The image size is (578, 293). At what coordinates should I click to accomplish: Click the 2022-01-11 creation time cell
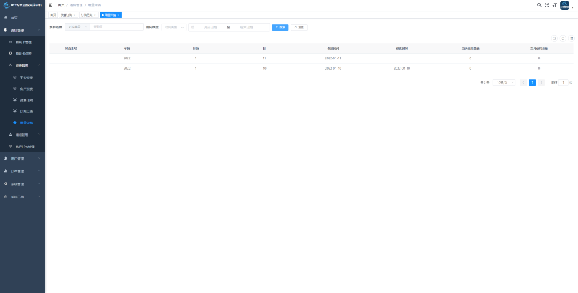coord(333,58)
